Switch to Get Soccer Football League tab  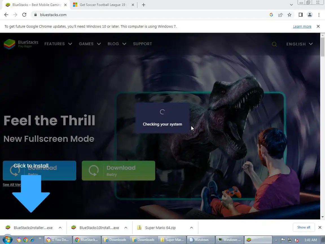(x=103, y=5)
